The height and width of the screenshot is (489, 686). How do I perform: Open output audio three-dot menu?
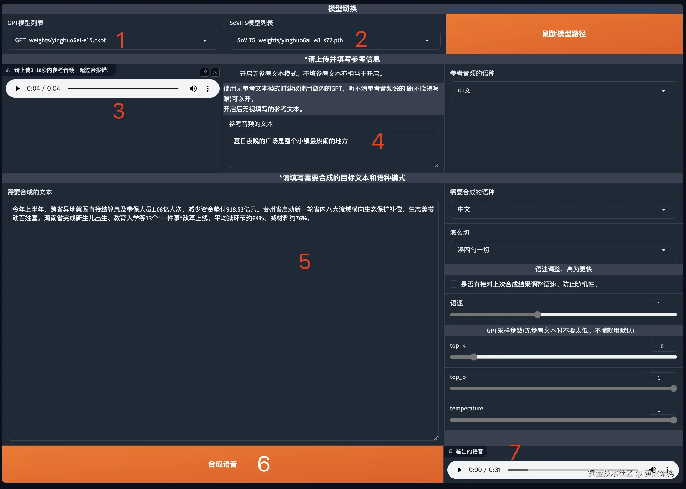point(667,470)
